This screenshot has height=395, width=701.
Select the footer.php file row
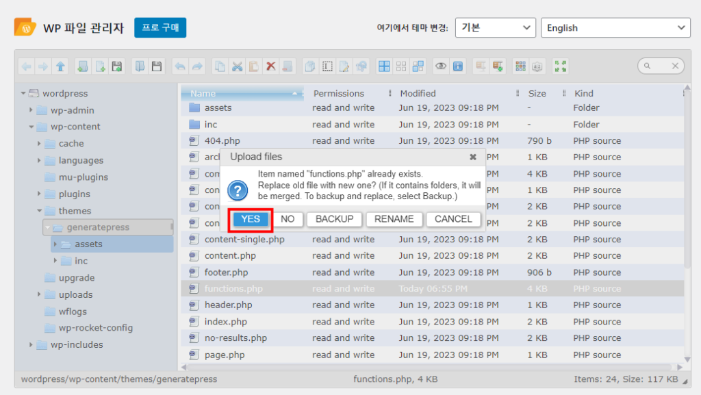pos(433,272)
